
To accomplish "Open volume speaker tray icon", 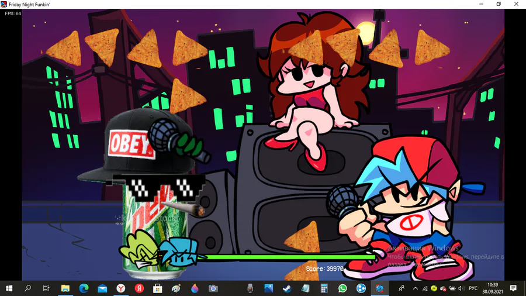I will tap(461, 288).
